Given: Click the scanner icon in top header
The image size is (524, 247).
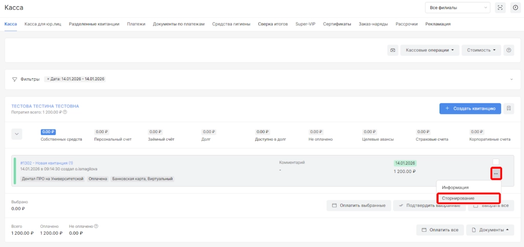Looking at the screenshot, I should coord(500,8).
